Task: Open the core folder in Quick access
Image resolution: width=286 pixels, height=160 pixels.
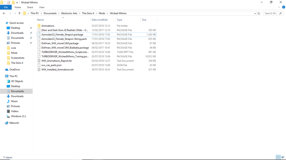Action: click(13, 48)
